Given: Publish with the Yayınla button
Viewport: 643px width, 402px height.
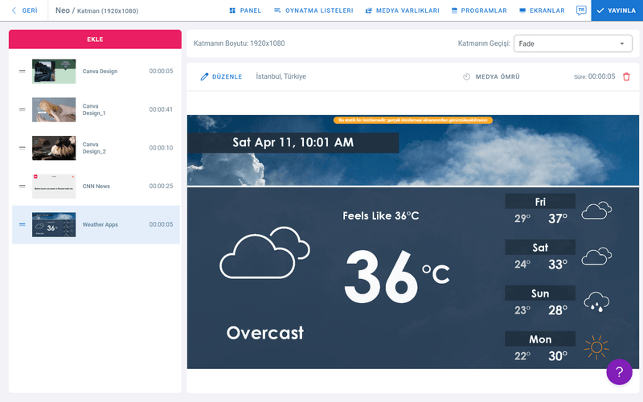Looking at the screenshot, I should [616, 10].
